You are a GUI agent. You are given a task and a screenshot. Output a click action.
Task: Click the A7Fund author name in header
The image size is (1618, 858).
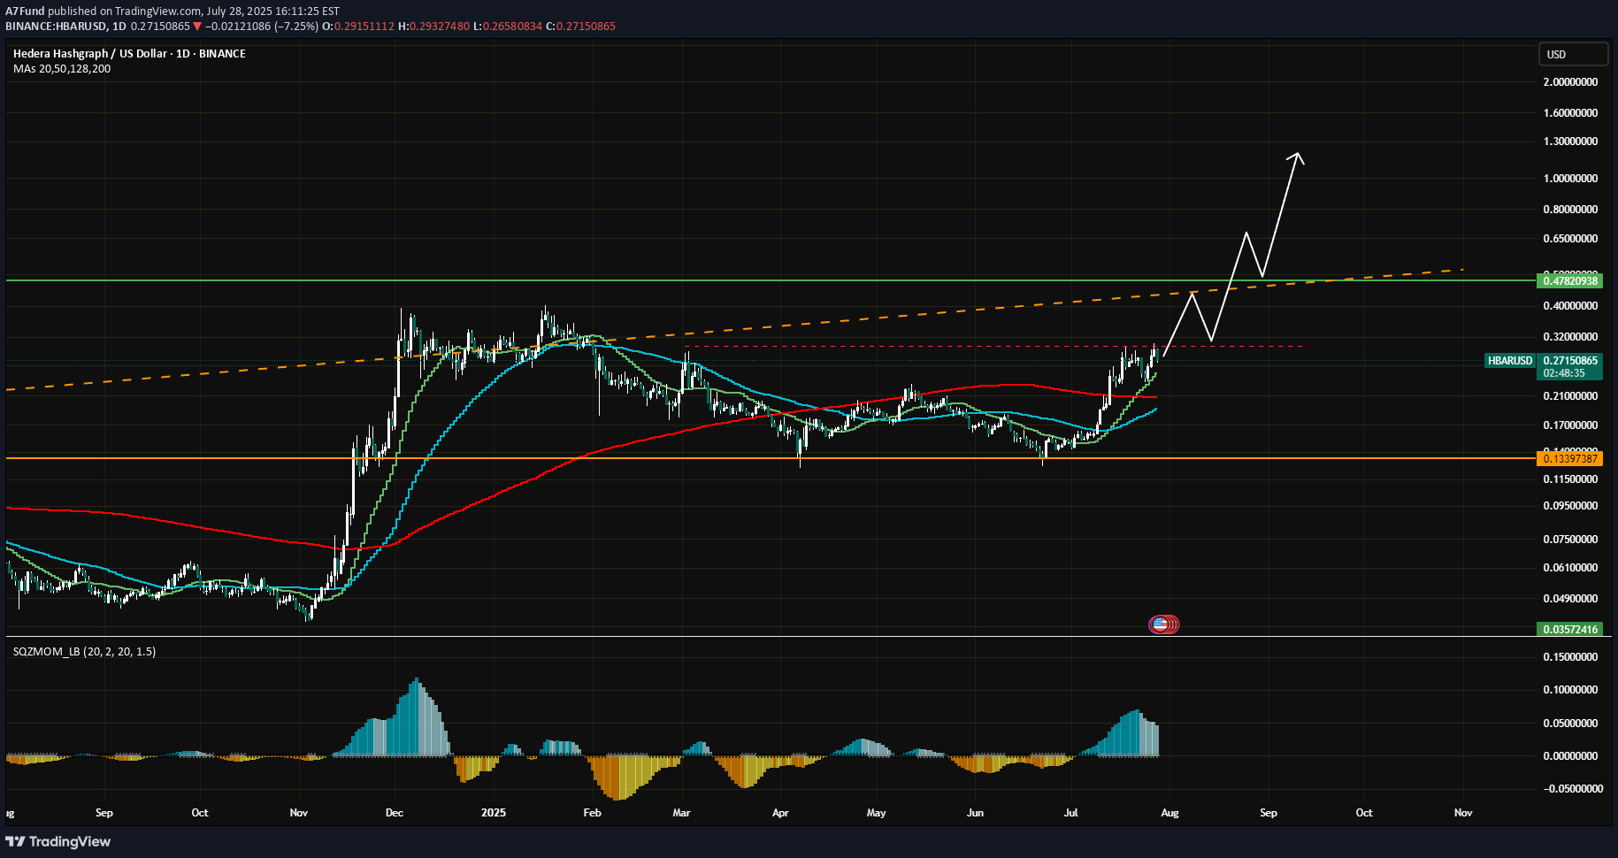click(25, 11)
